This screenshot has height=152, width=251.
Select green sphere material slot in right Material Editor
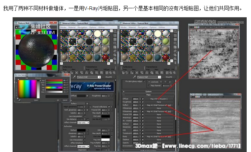[166, 42]
